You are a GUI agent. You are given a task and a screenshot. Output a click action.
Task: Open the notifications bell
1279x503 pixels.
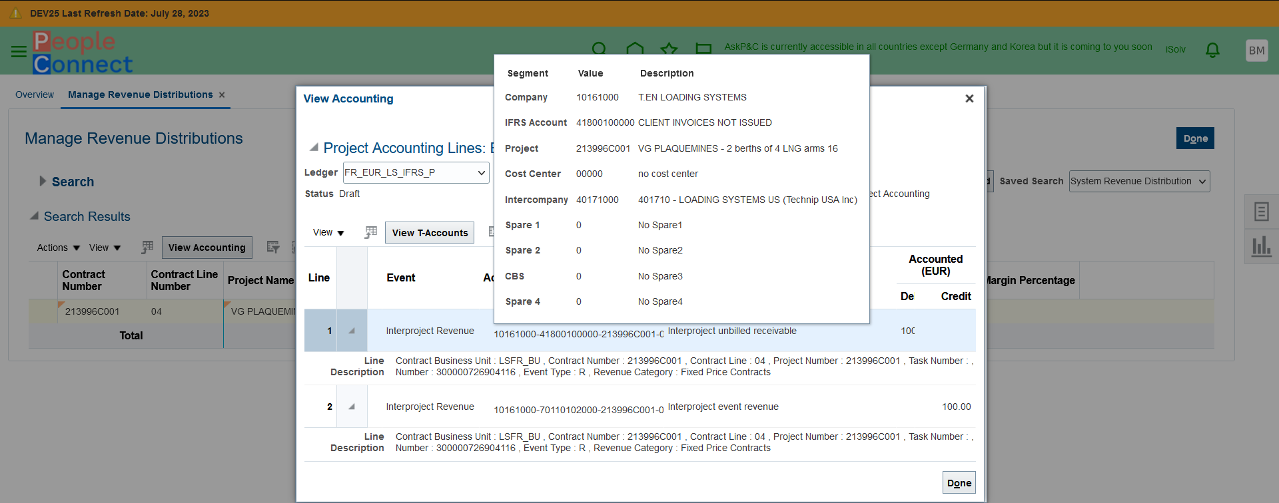[1212, 50]
